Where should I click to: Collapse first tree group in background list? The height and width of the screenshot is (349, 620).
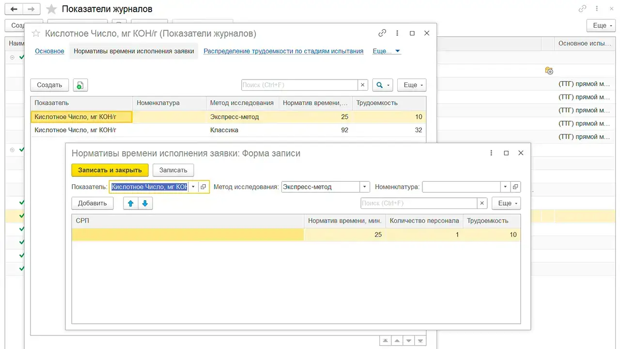tap(12, 57)
